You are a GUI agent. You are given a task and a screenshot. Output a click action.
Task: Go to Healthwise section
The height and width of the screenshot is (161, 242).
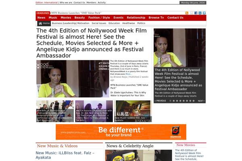tap(129, 23)
